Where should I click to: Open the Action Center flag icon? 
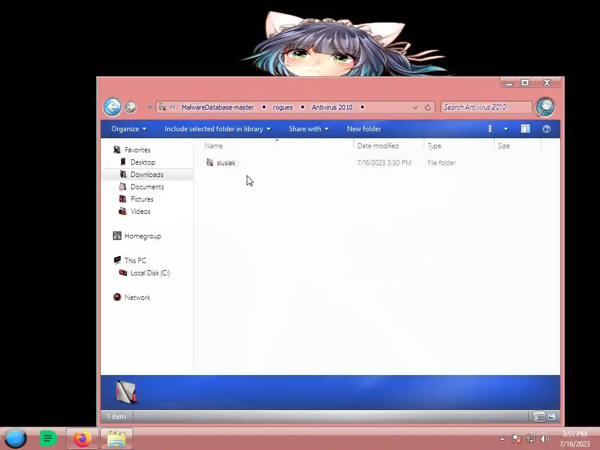click(516, 439)
